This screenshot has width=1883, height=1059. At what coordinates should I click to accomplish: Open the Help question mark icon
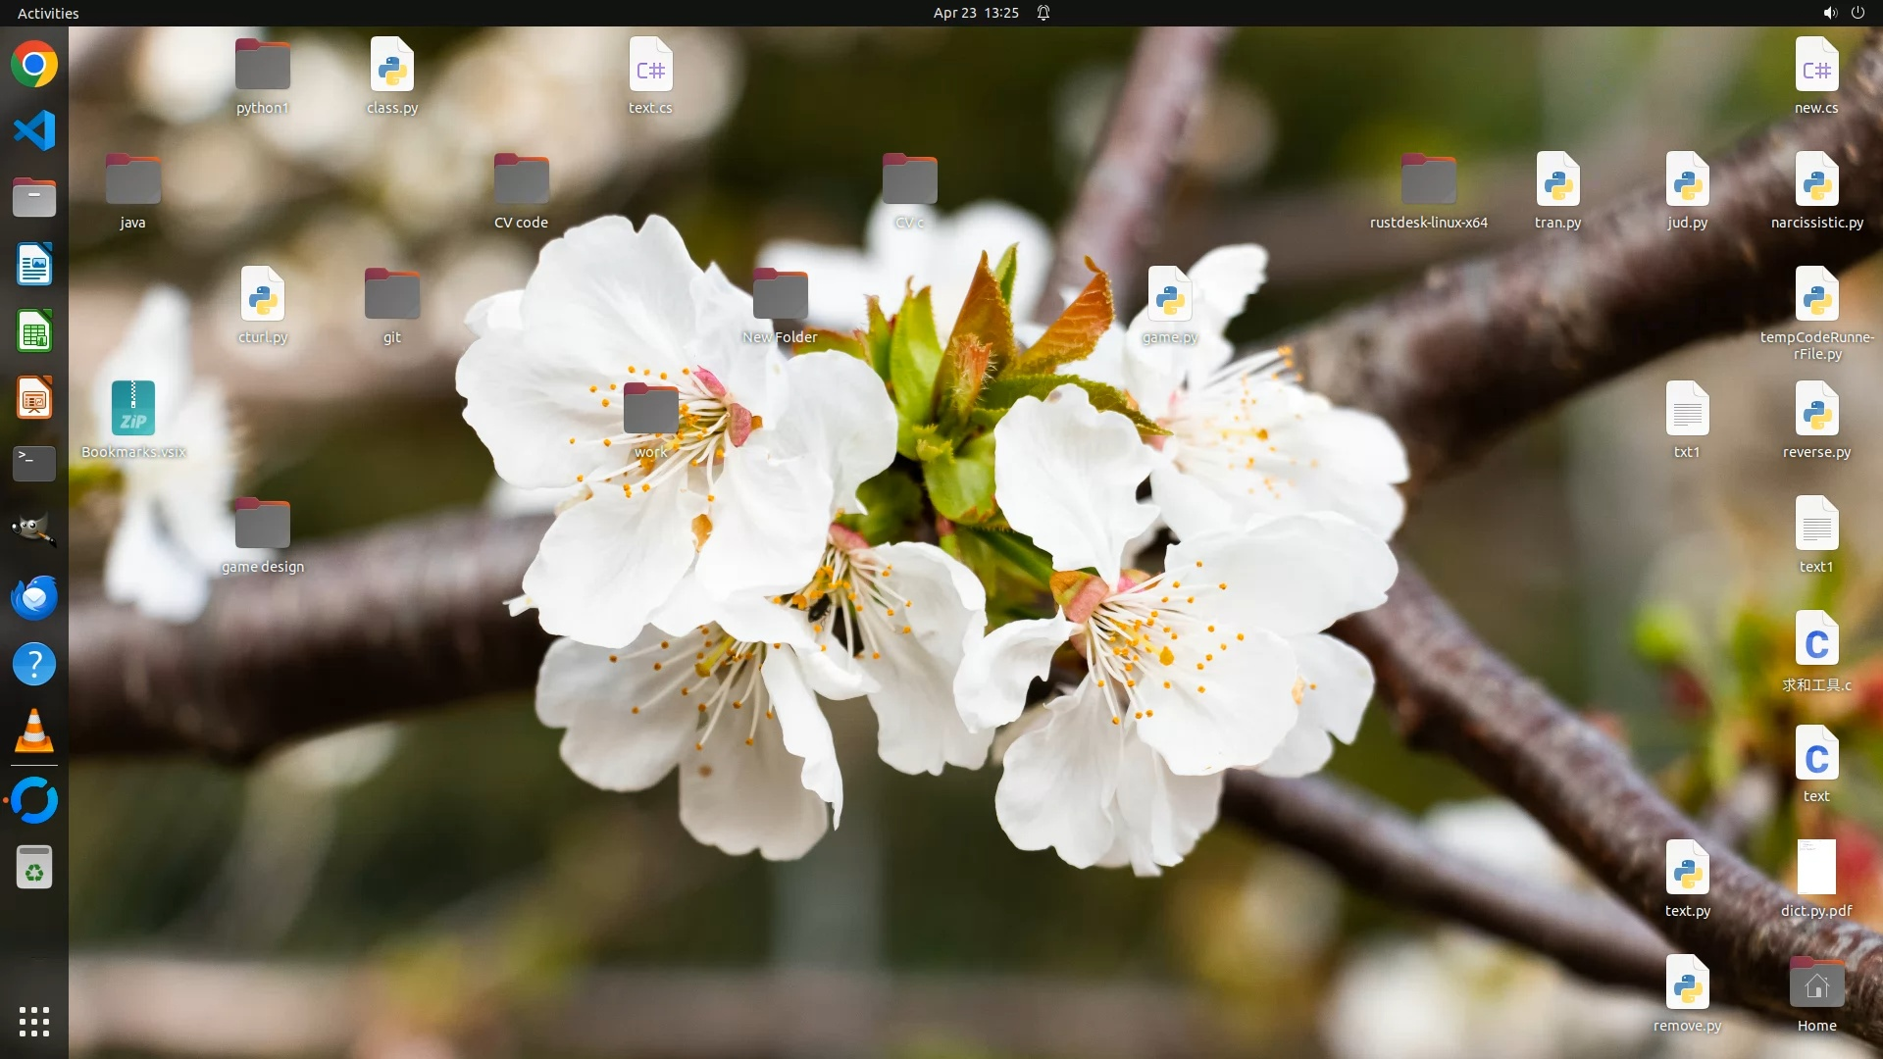(x=34, y=664)
